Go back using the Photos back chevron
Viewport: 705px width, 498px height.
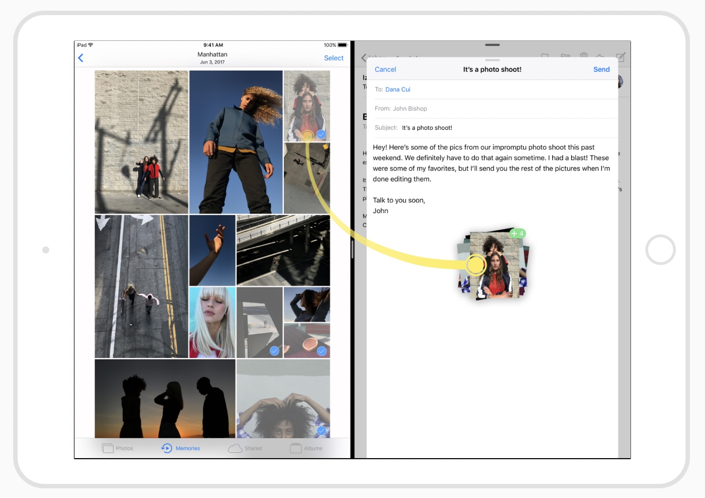click(x=81, y=58)
